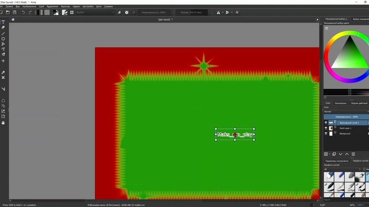
Task: Toggle eraser mode in the toolbar
Action: coord(119,12)
